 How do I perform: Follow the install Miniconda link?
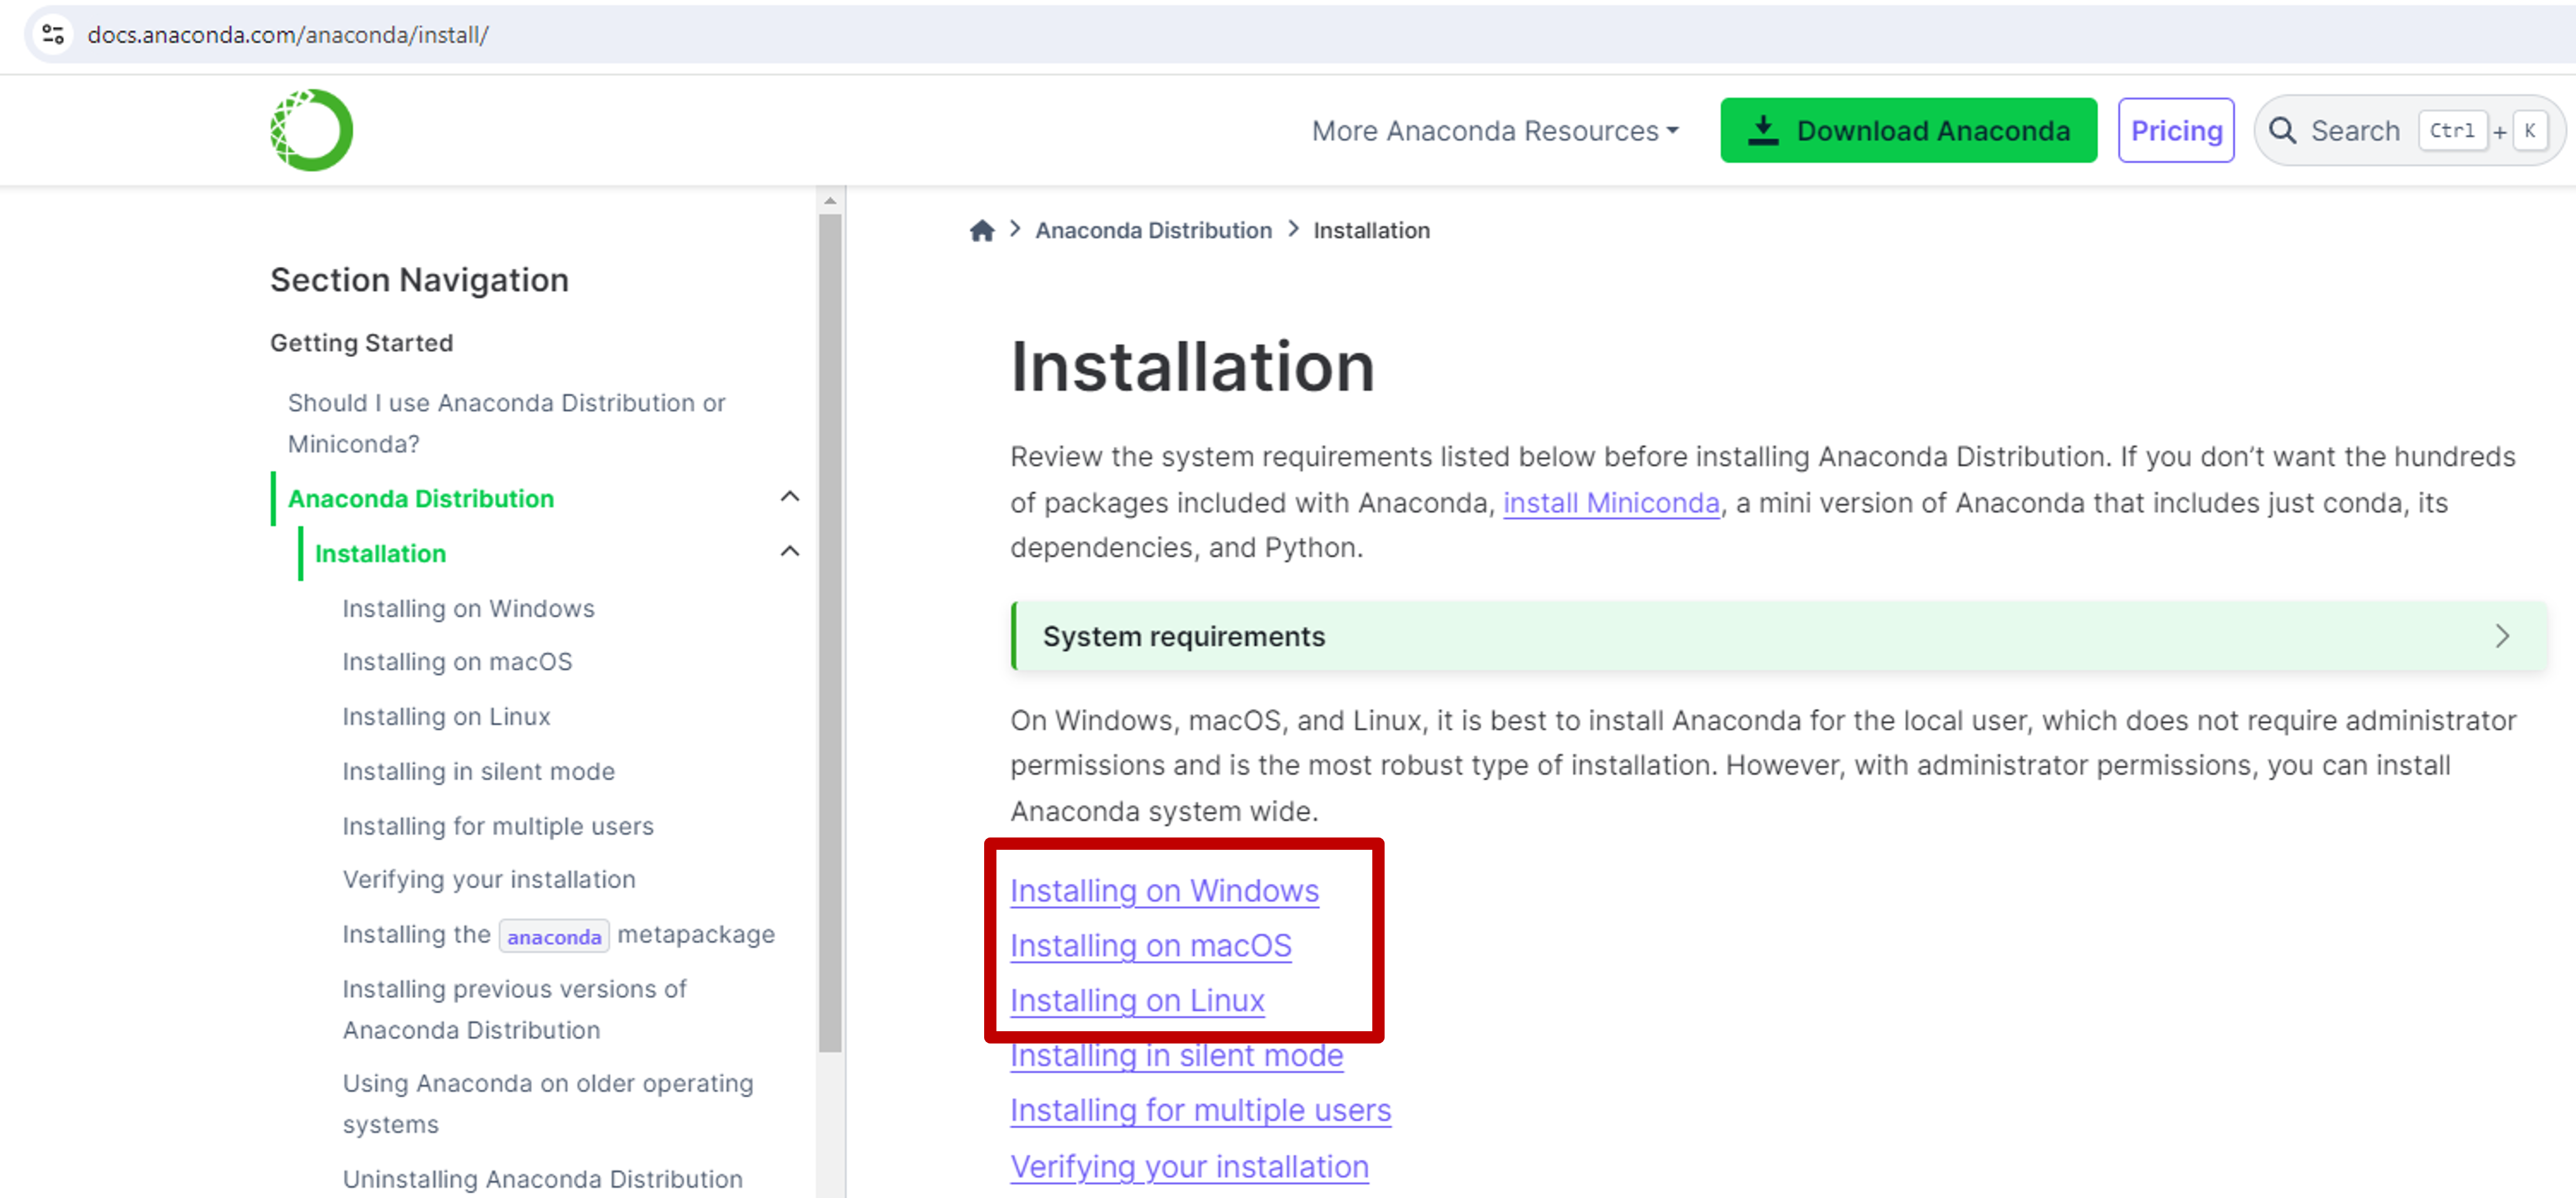tap(1611, 503)
